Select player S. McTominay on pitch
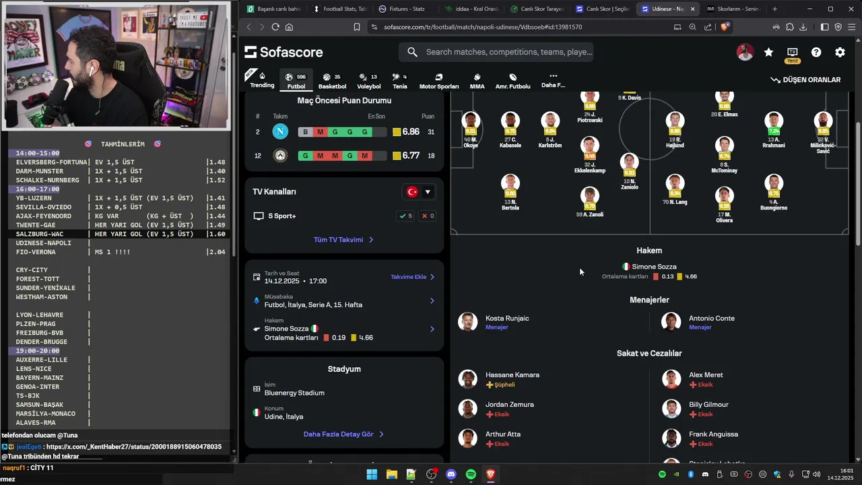862x485 pixels. 725,155
